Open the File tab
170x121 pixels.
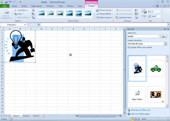coord(5,6)
